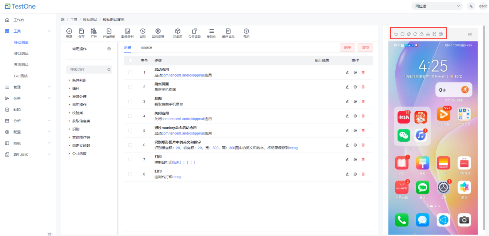Check the checkbox for step 2 刷新页面

pos(130,87)
